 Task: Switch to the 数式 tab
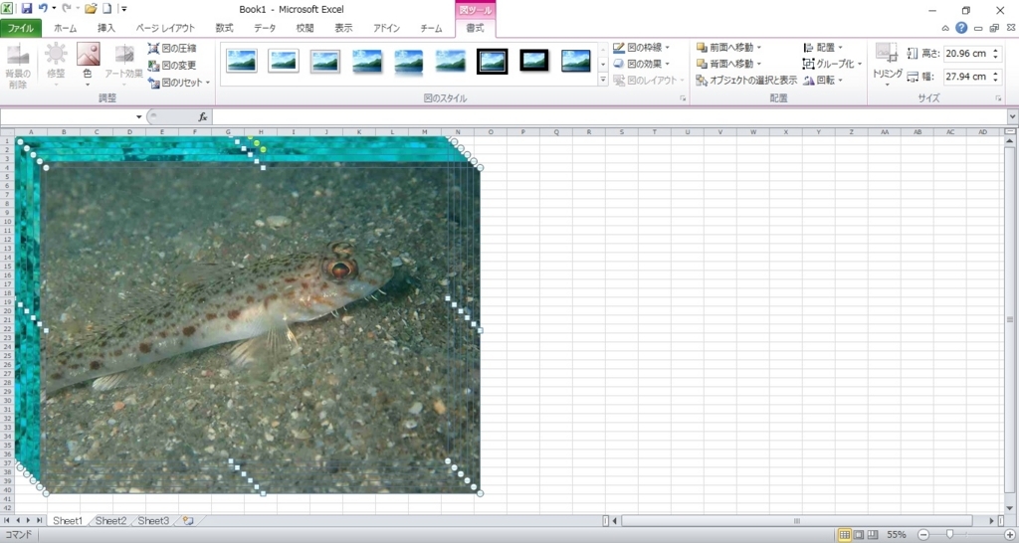tap(224, 28)
